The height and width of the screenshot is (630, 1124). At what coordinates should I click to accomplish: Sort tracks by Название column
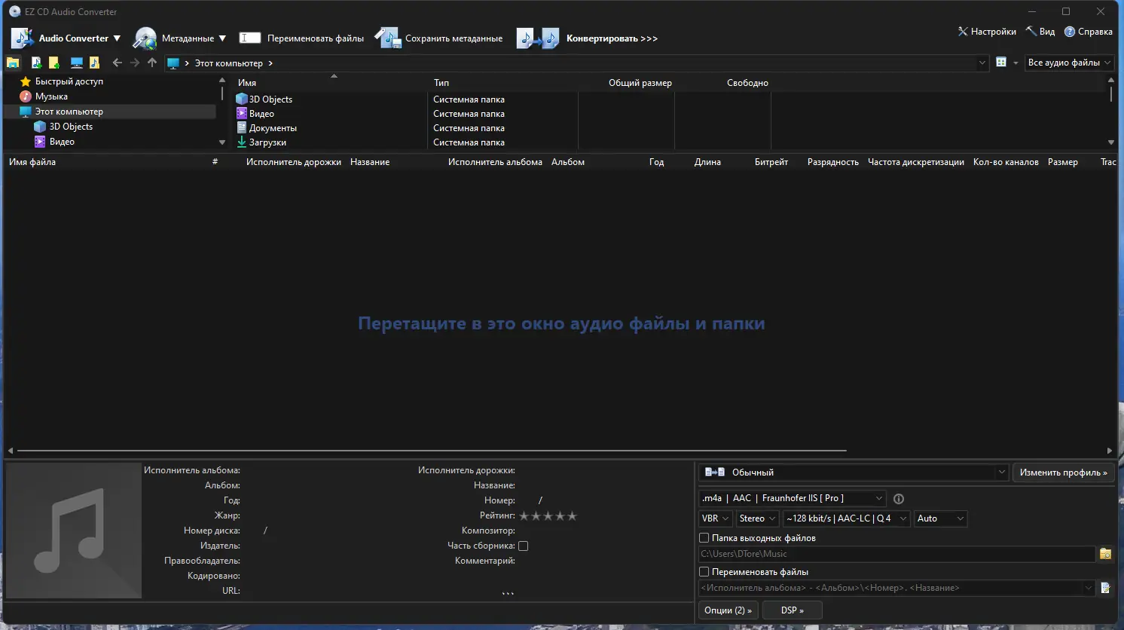pyautogui.click(x=370, y=162)
